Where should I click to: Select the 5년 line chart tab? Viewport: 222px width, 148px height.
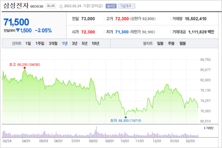coord(85,43)
